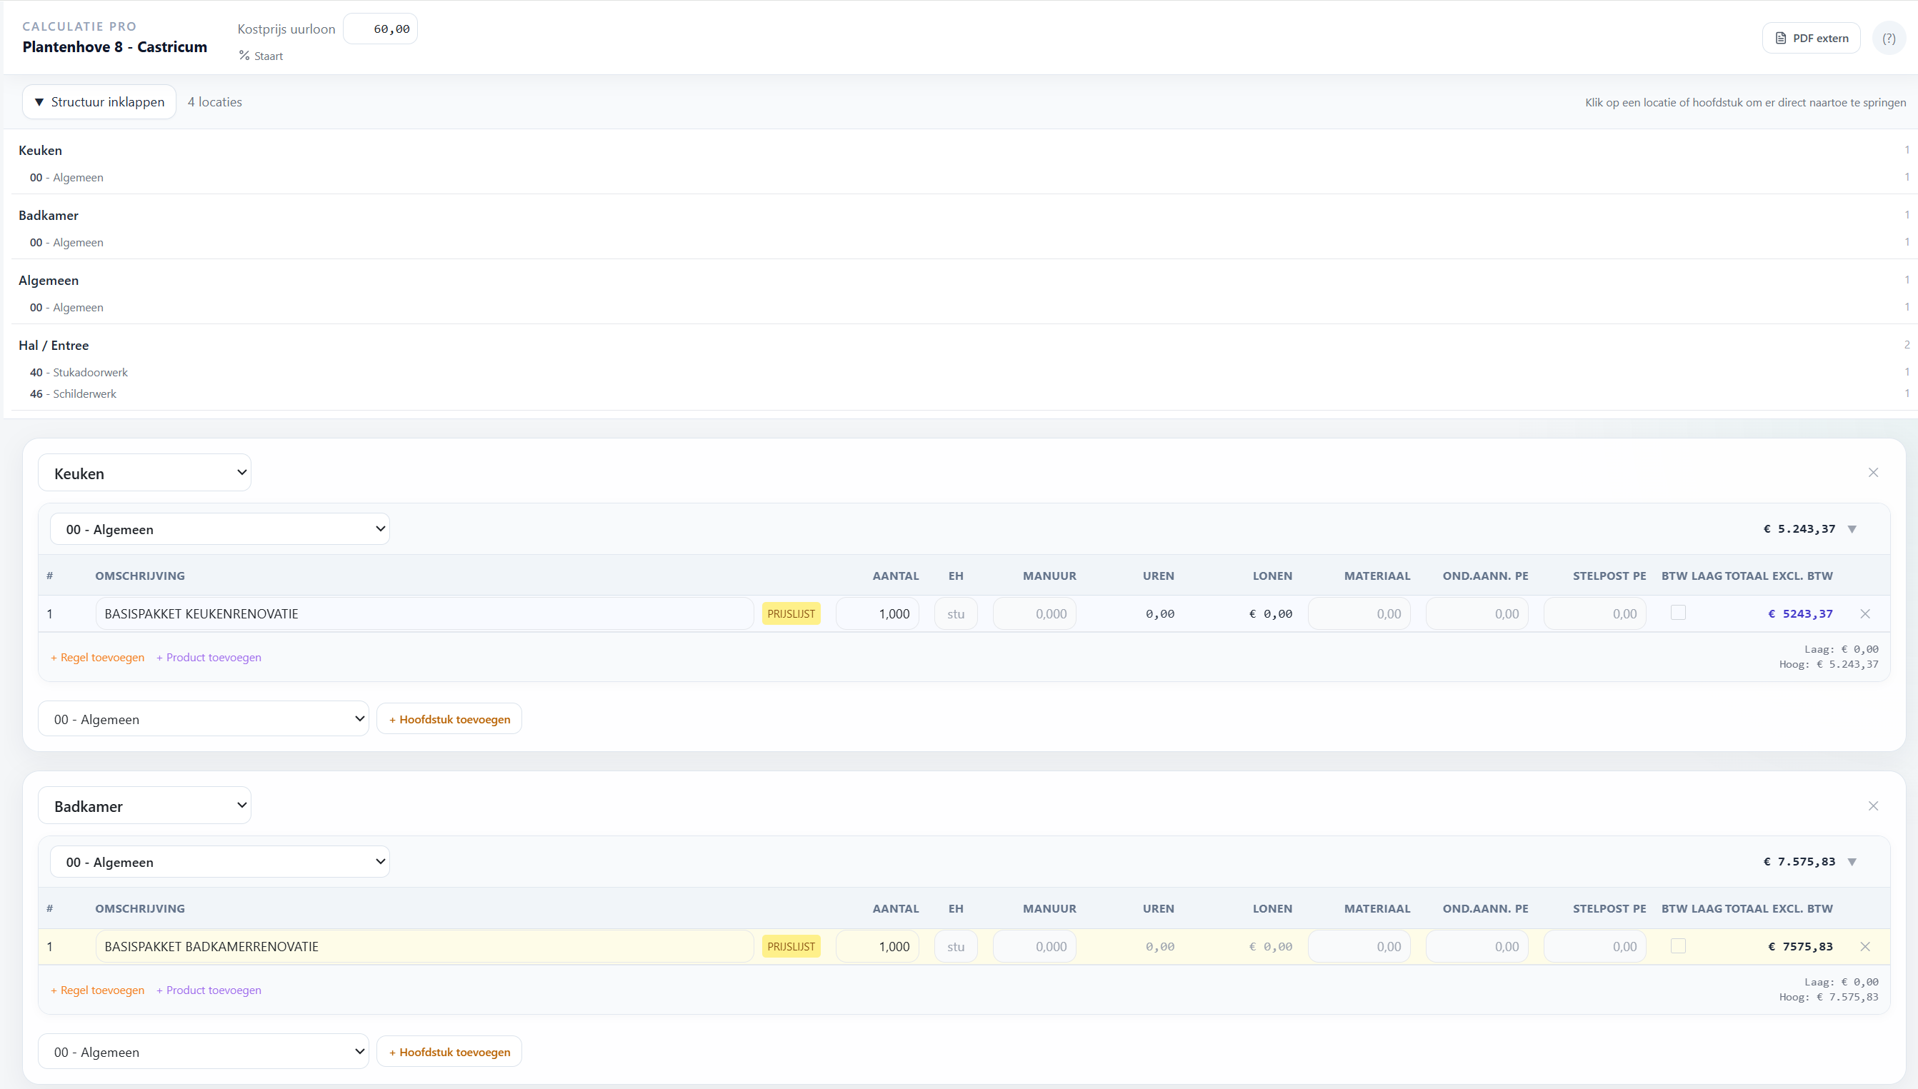Viewport: 1918px width, 1089px height.
Task: Open the Badkamer location dropdown
Action: tap(144, 806)
